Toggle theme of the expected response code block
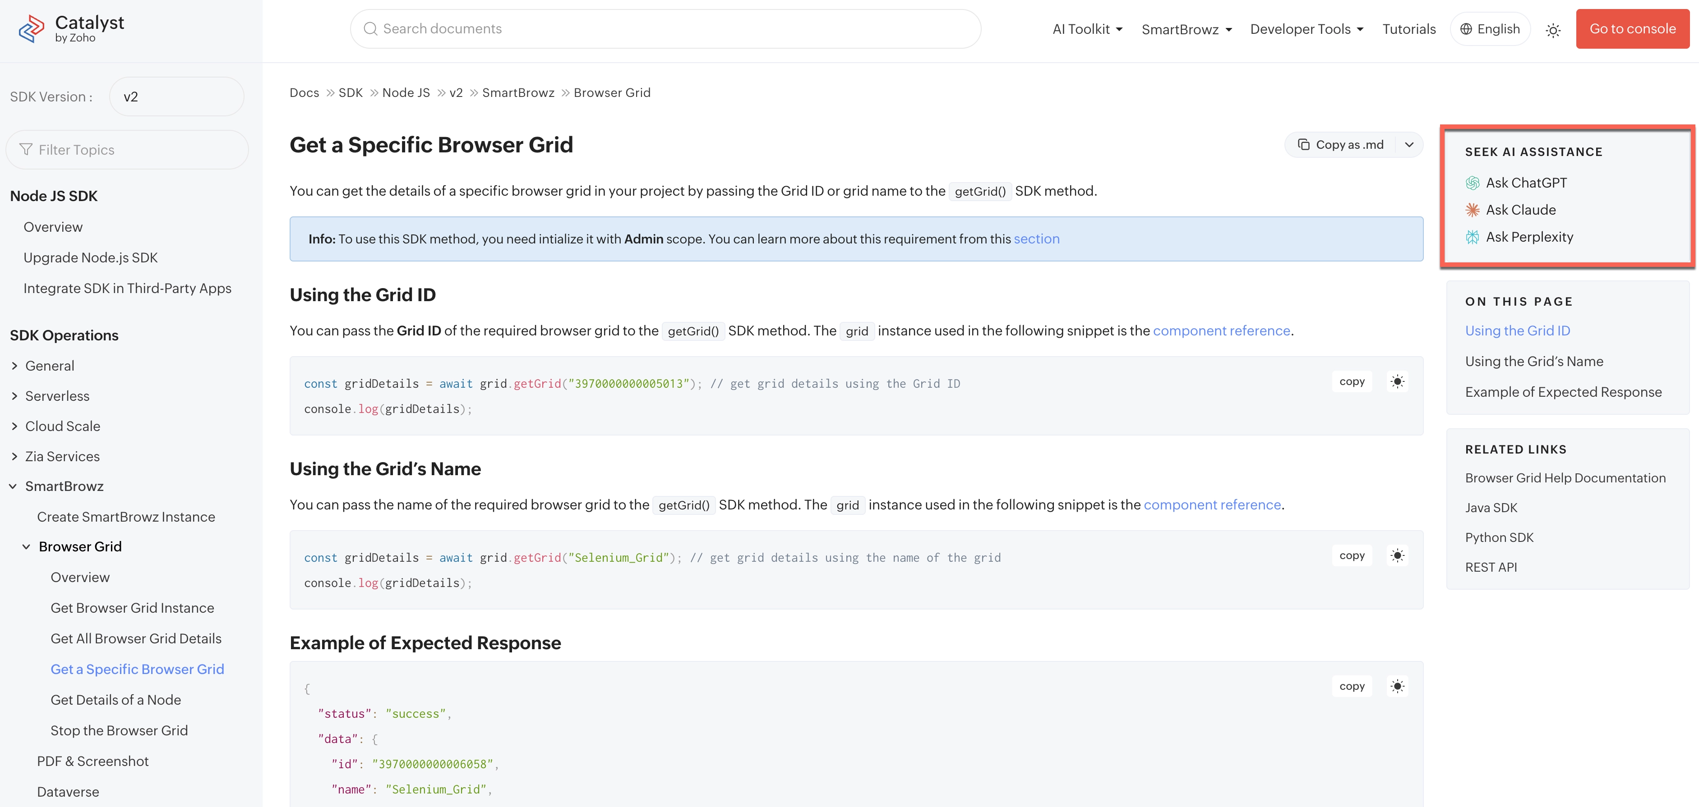Image resolution: width=1699 pixels, height=807 pixels. [1398, 686]
